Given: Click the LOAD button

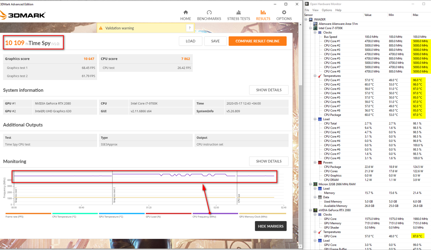Looking at the screenshot, I should (x=191, y=41).
